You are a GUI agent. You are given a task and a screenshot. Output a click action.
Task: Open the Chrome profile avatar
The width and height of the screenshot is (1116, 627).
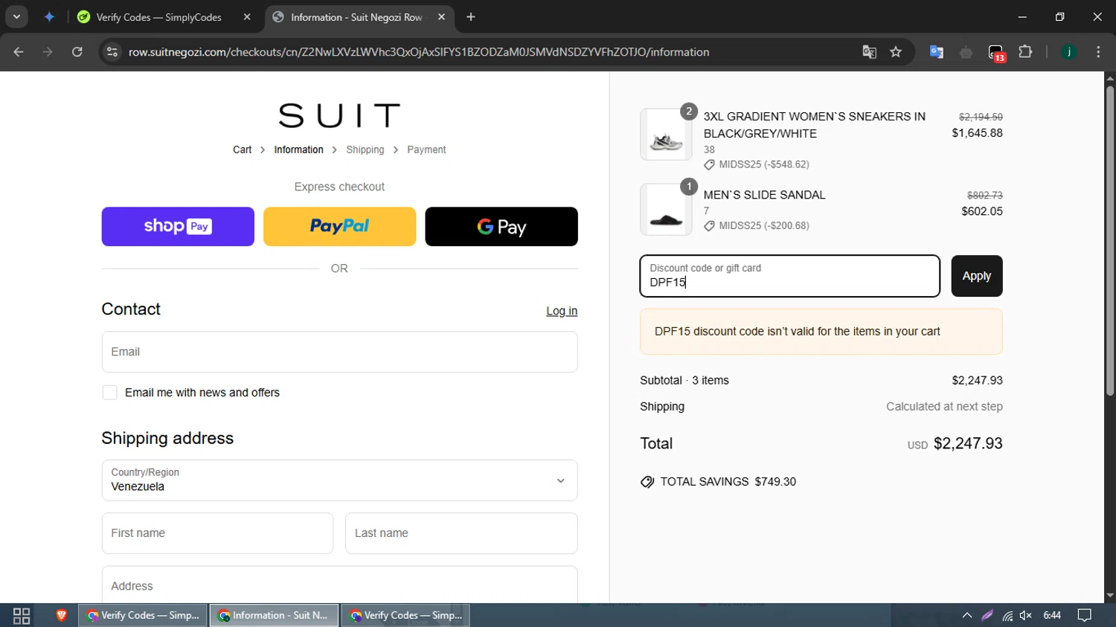point(1068,52)
